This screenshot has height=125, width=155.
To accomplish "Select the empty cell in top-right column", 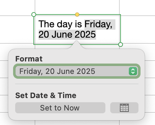I will click(137, 8).
